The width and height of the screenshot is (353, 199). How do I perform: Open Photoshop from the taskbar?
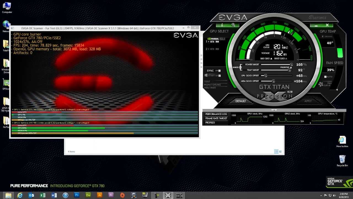tap(77, 195)
